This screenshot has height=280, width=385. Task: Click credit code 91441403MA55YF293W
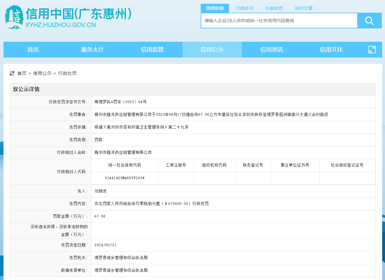coord(125,178)
